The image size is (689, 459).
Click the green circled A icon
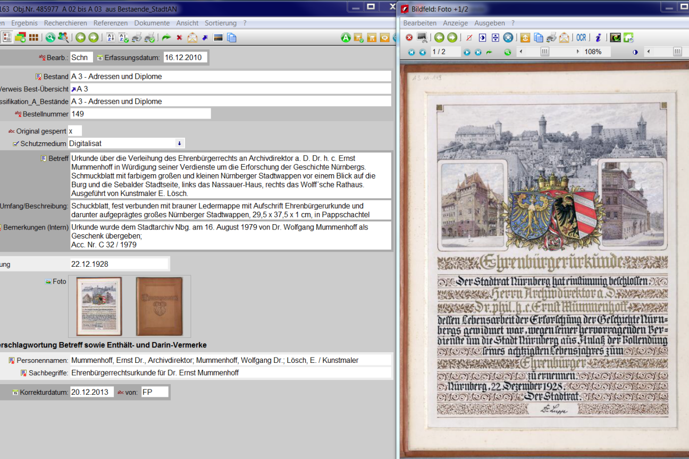(x=346, y=37)
